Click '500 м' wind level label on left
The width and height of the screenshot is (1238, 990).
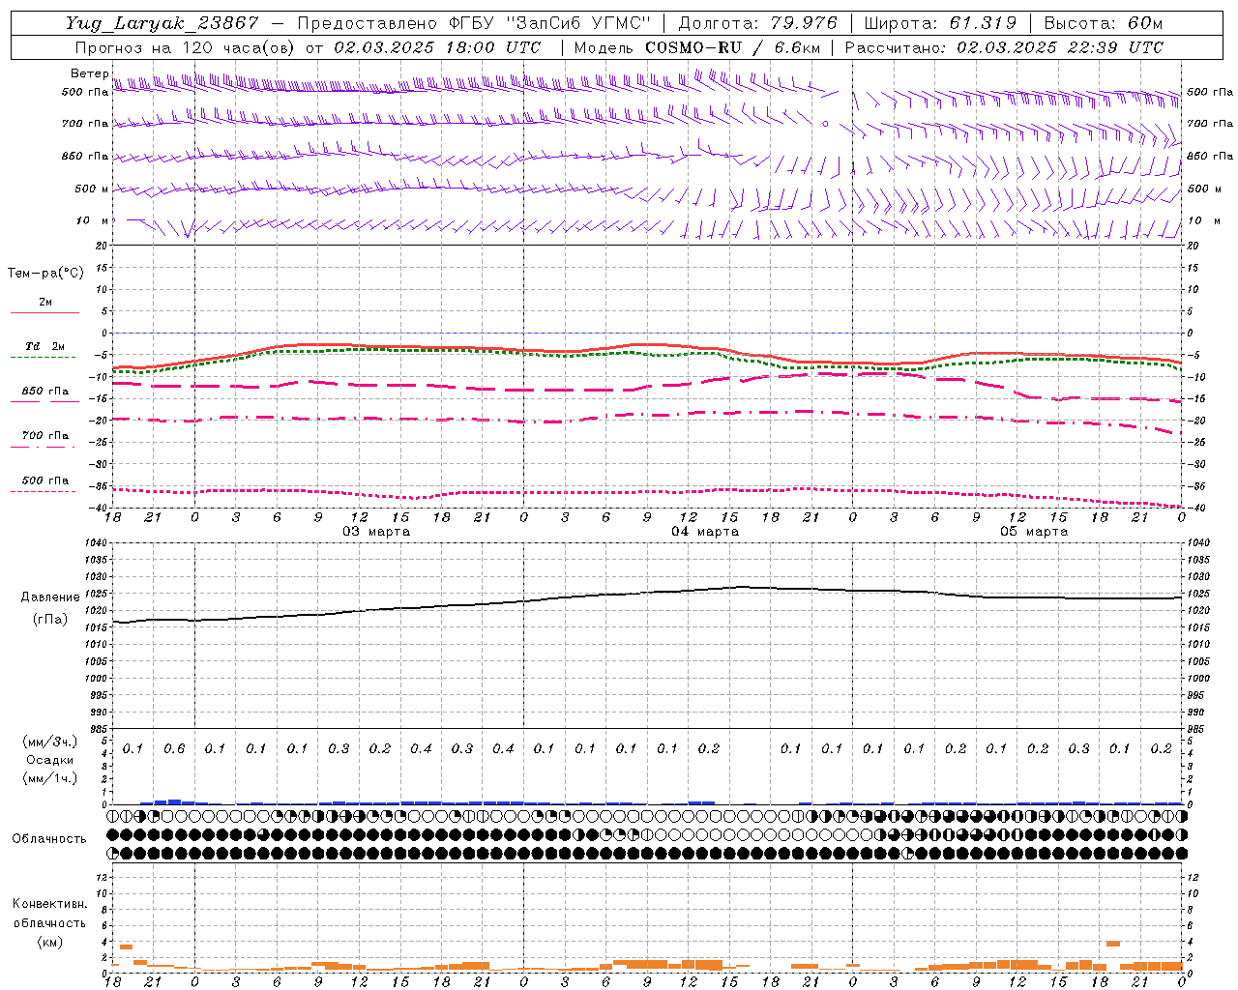pyautogui.click(x=85, y=189)
